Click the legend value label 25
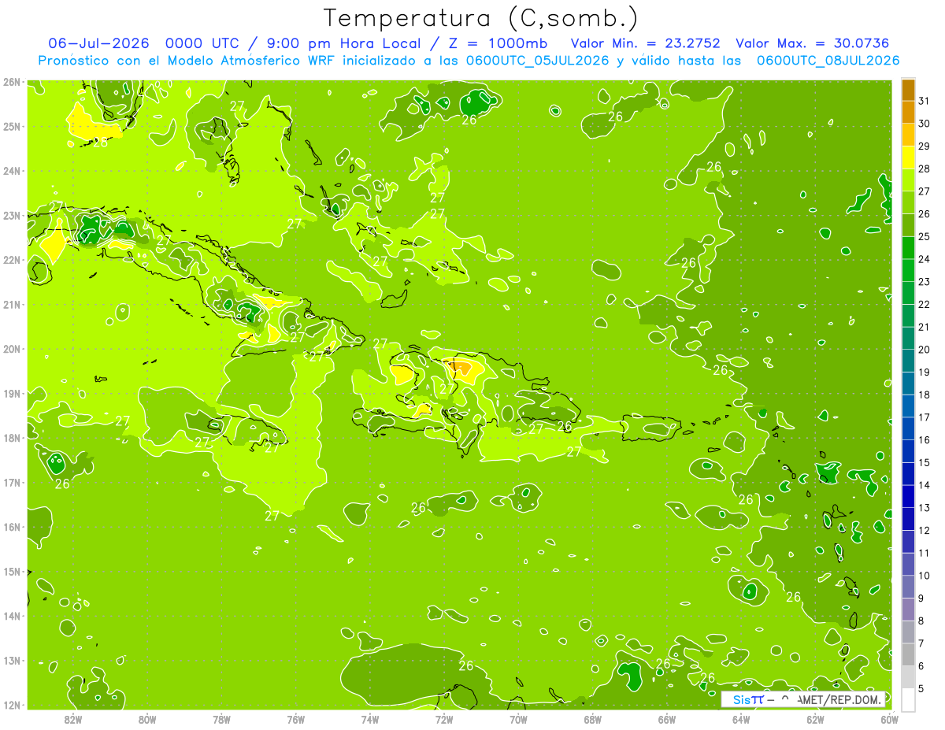Screen dimensions: 945x730 pyautogui.click(x=924, y=236)
